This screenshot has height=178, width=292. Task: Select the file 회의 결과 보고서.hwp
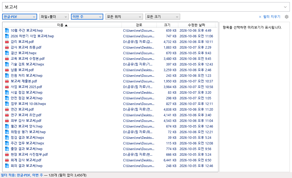[x=27, y=166]
